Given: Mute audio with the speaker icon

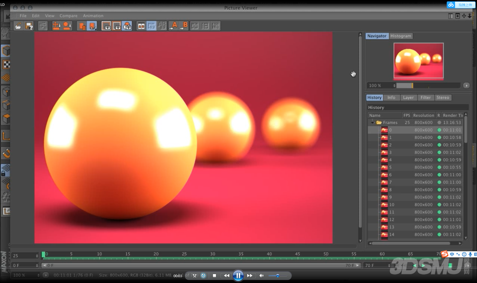Looking at the screenshot, I should [x=261, y=276].
